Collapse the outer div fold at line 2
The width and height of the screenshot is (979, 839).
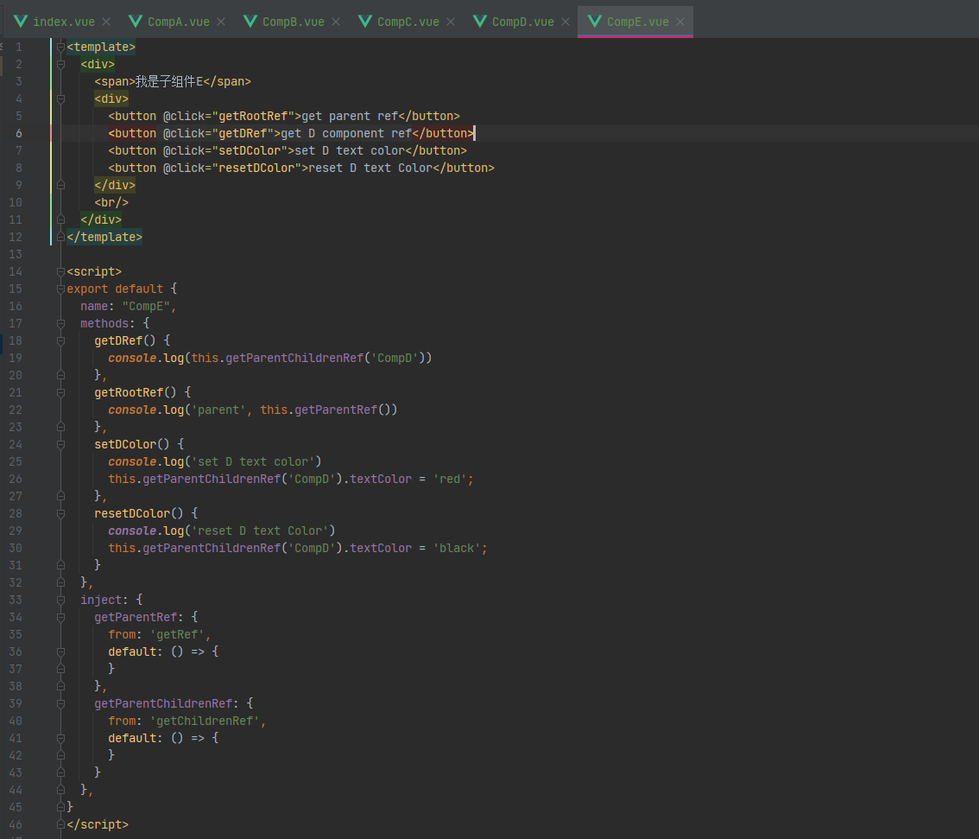click(60, 64)
